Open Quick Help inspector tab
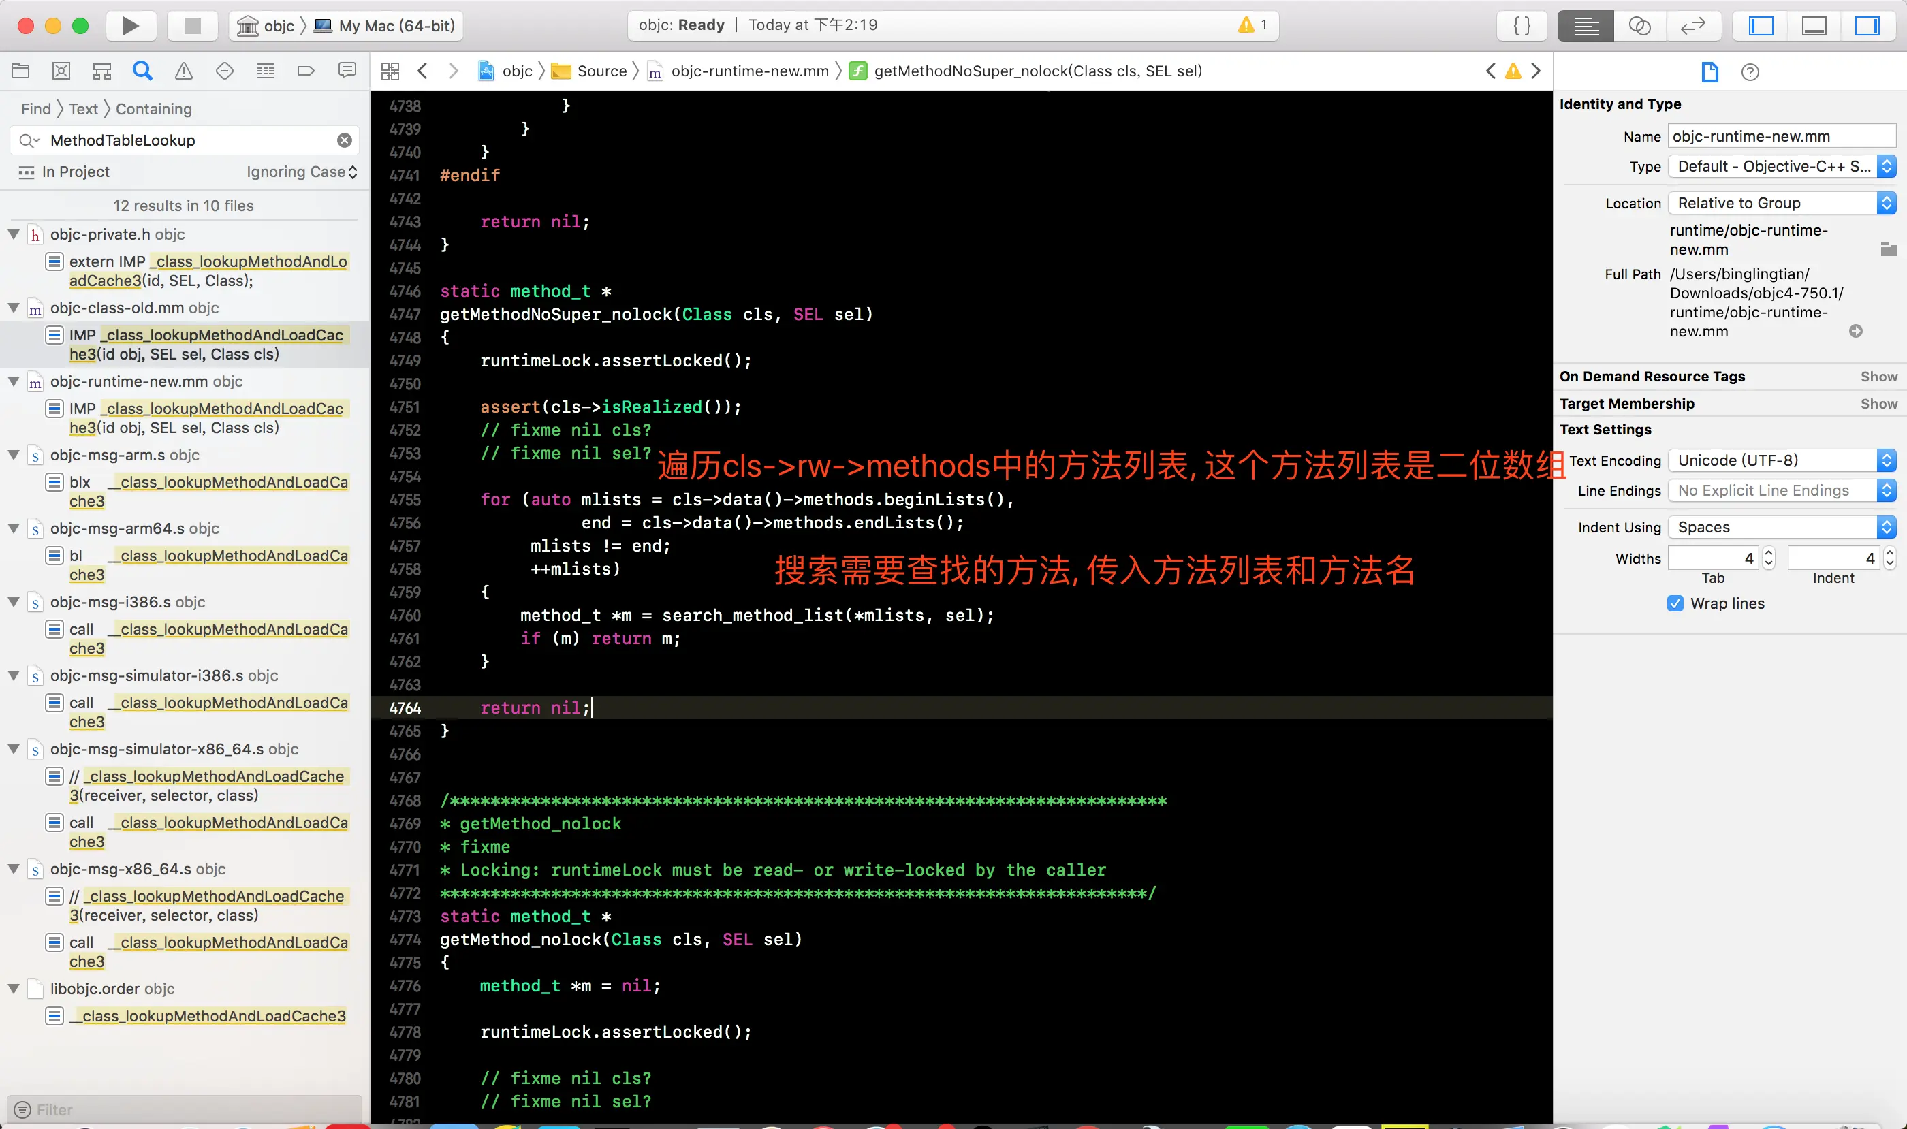 [1750, 72]
